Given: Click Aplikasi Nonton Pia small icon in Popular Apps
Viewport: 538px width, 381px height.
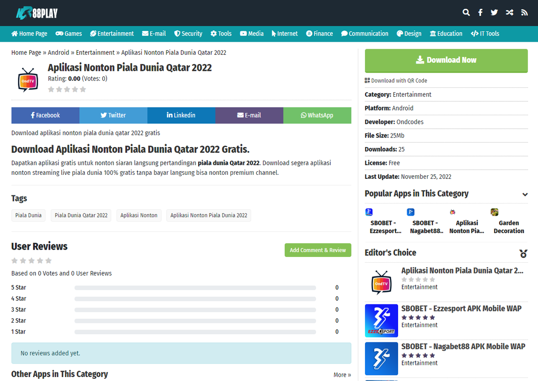Looking at the screenshot, I should point(453,212).
